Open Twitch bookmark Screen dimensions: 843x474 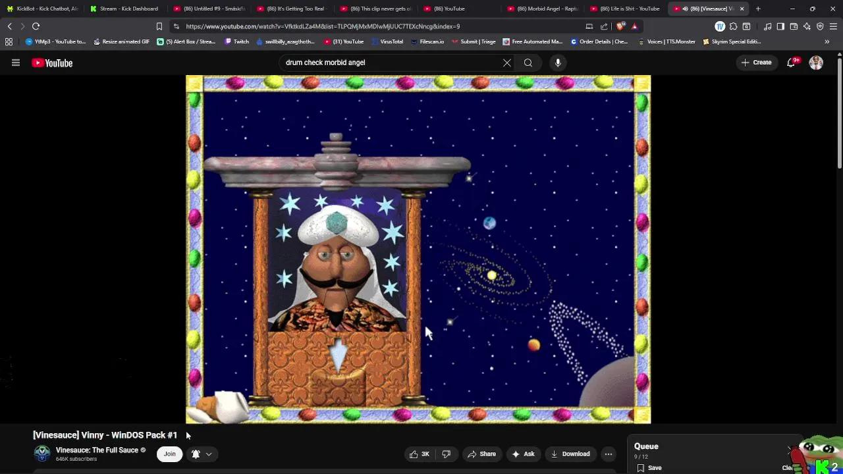point(237,41)
